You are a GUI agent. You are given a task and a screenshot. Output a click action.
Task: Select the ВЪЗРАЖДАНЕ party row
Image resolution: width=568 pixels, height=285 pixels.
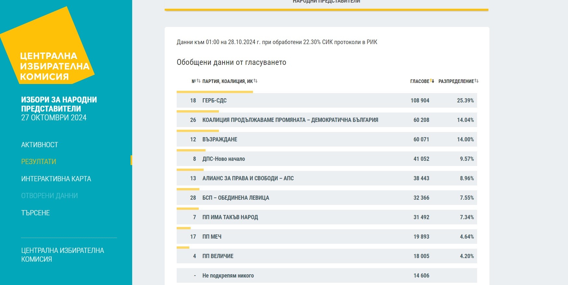click(327, 139)
